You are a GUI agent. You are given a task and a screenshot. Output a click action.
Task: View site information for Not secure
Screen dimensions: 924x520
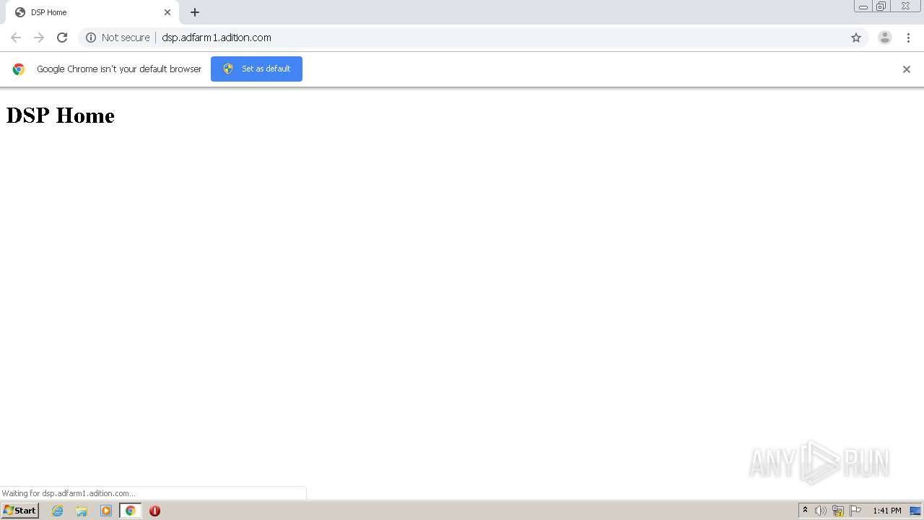pyautogui.click(x=118, y=38)
